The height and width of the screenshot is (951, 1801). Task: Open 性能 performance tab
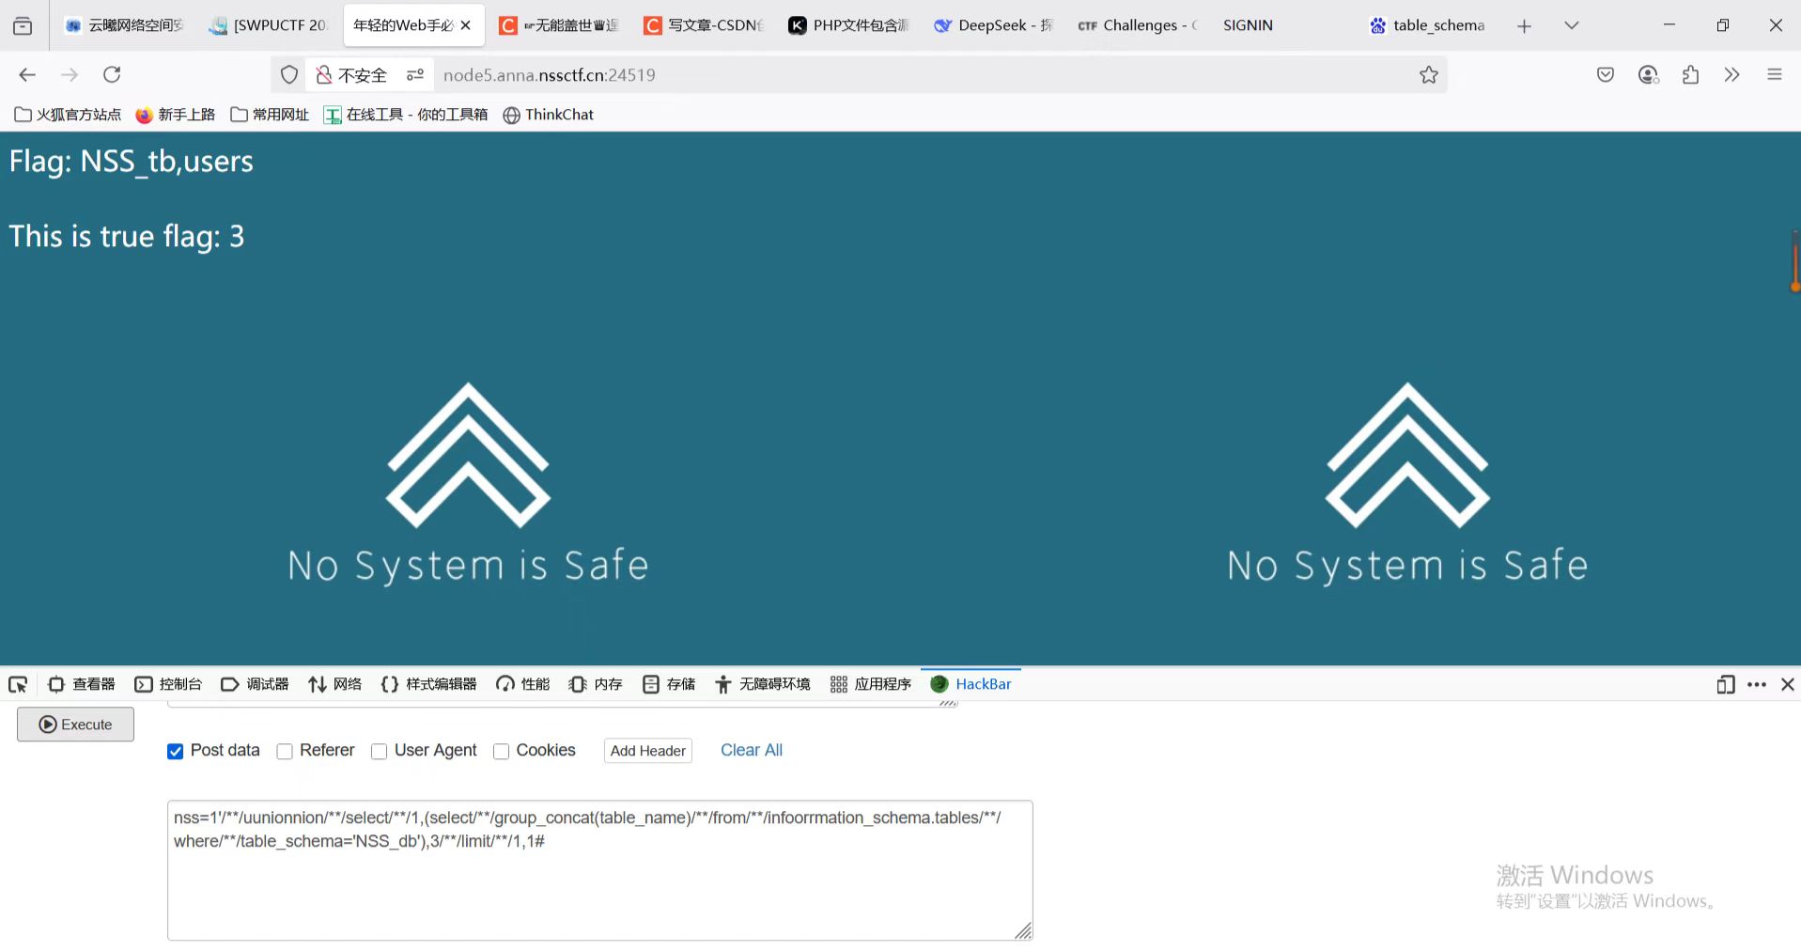523,684
